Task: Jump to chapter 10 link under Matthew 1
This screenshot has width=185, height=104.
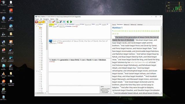Action: pos(125,31)
